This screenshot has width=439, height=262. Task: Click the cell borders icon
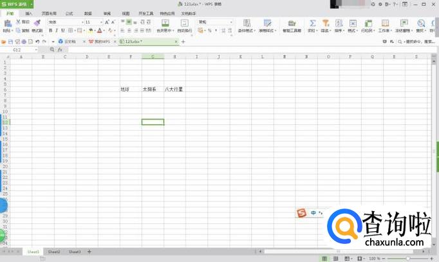click(x=71, y=30)
